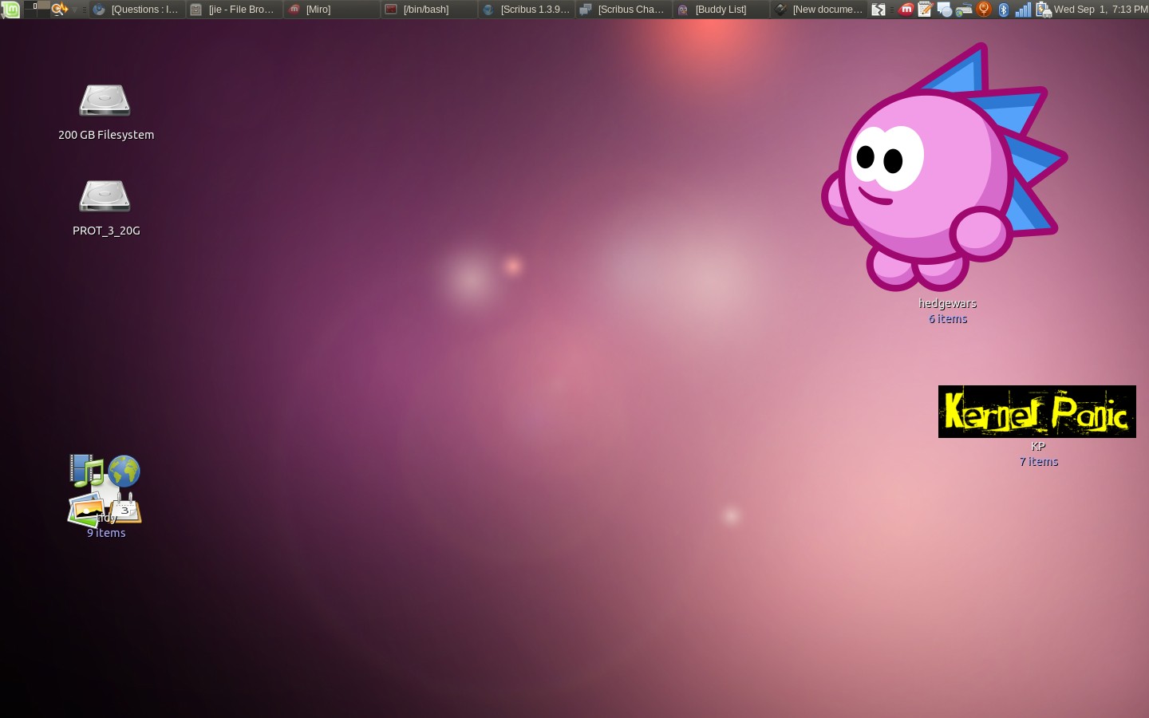Open the tidy folder with 9 items
The image size is (1149, 718).
click(x=105, y=490)
